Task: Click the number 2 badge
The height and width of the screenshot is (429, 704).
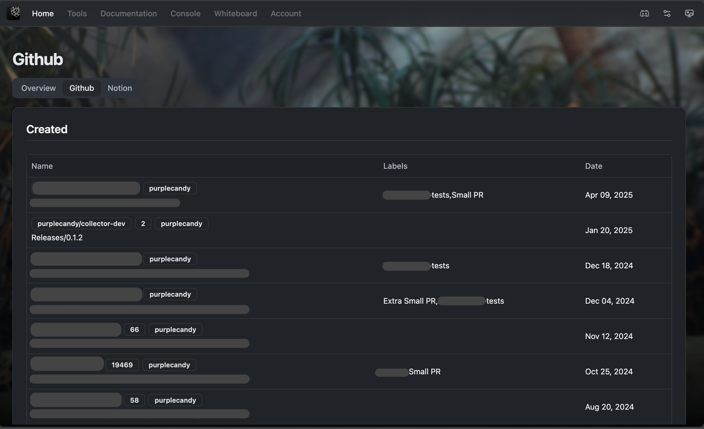Action: (x=143, y=223)
